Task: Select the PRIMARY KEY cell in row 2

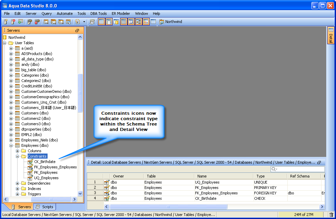Action: (x=270, y=188)
